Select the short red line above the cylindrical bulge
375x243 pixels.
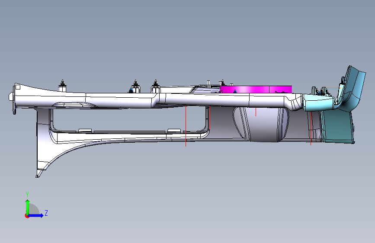pyautogui.click(x=256, y=112)
